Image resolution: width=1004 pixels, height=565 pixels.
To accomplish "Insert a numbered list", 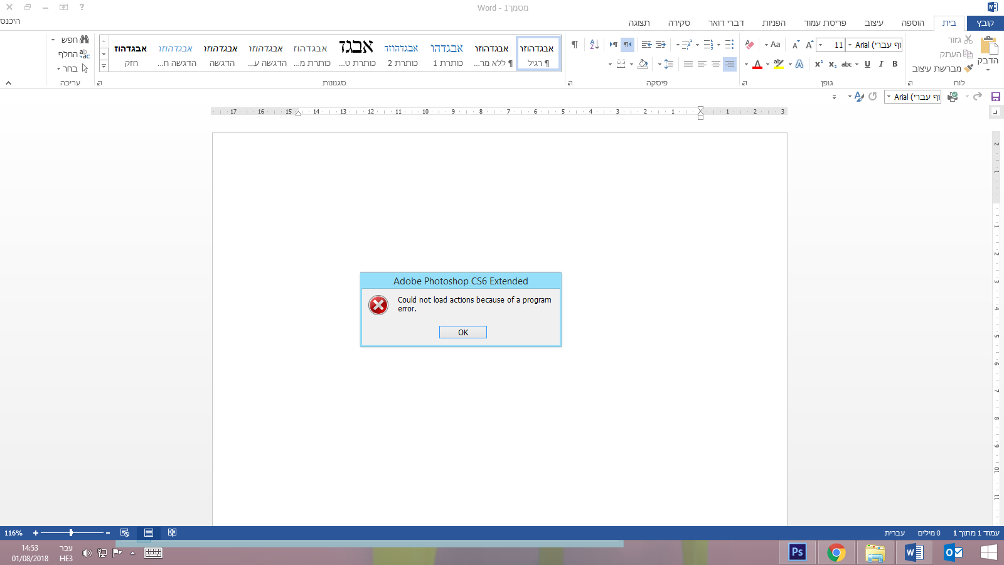I will 708,45.
